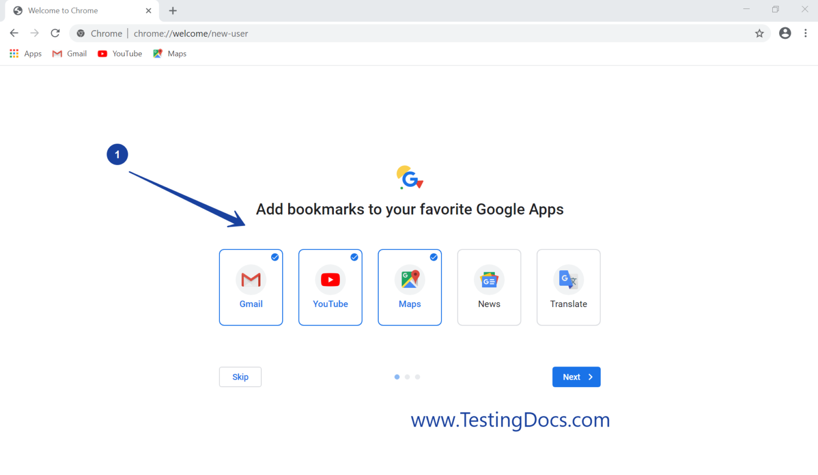Open the Gmail bookmark on the bookmarks bar
Viewport: 818px width, 475px height.
(x=69, y=53)
